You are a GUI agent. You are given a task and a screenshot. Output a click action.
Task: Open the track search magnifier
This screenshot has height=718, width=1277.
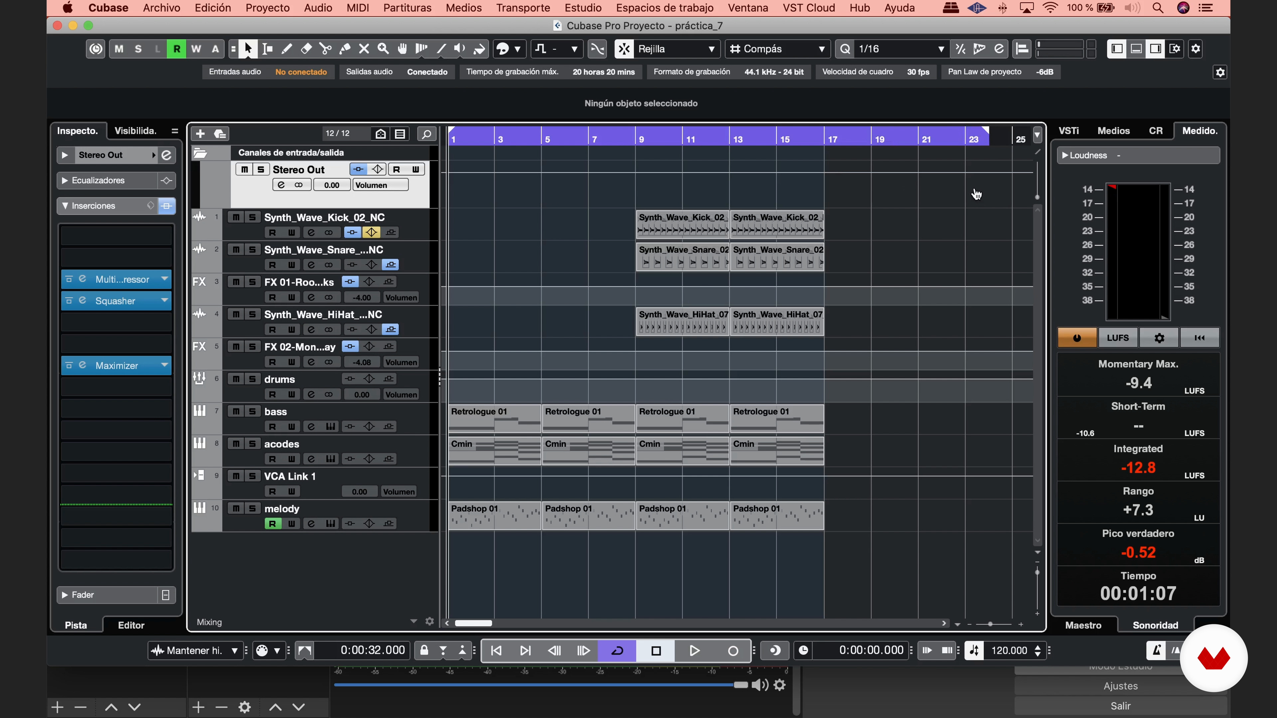click(426, 134)
